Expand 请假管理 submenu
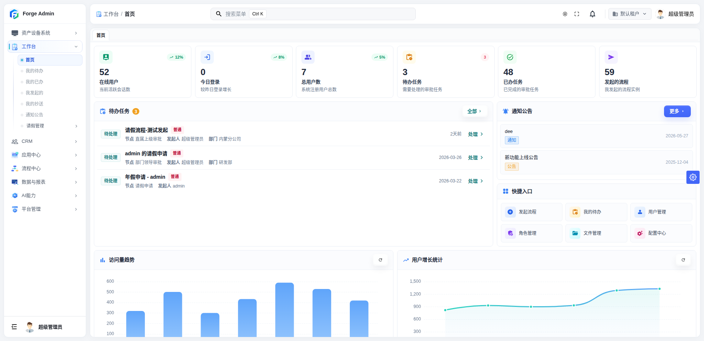 coord(50,126)
